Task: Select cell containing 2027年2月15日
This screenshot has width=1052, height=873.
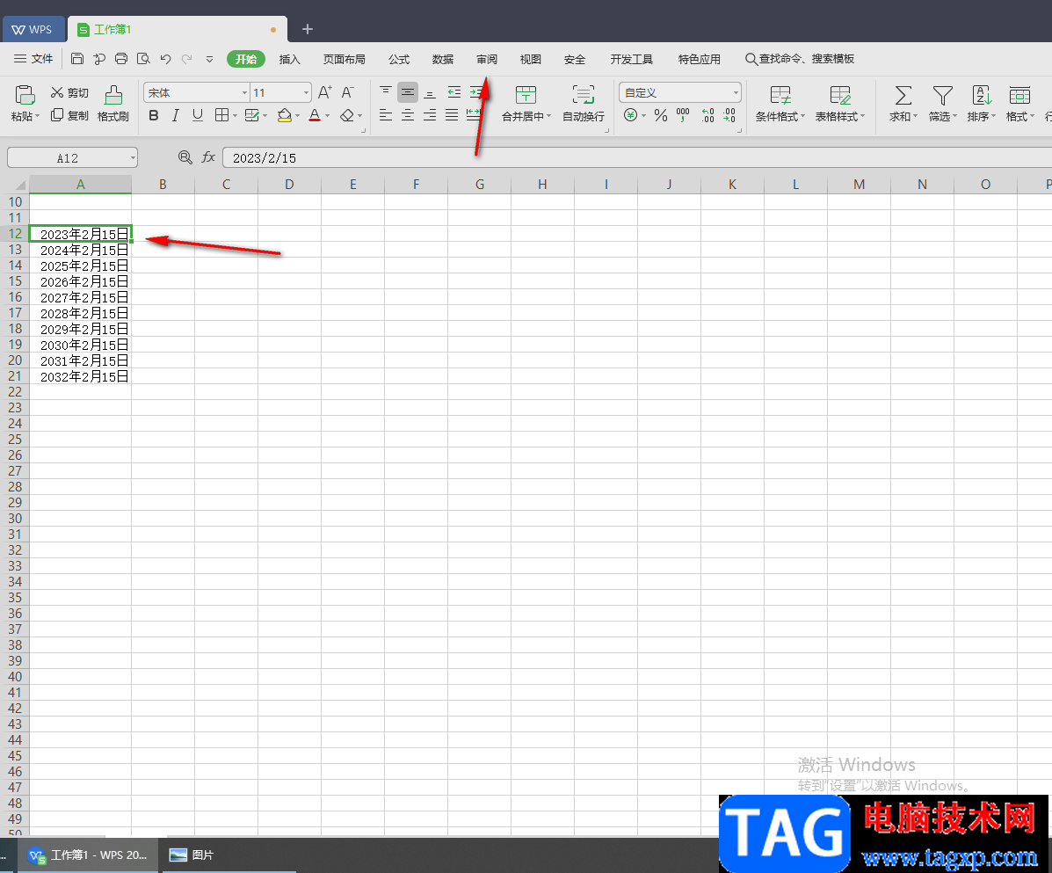Action: pyautogui.click(x=81, y=297)
